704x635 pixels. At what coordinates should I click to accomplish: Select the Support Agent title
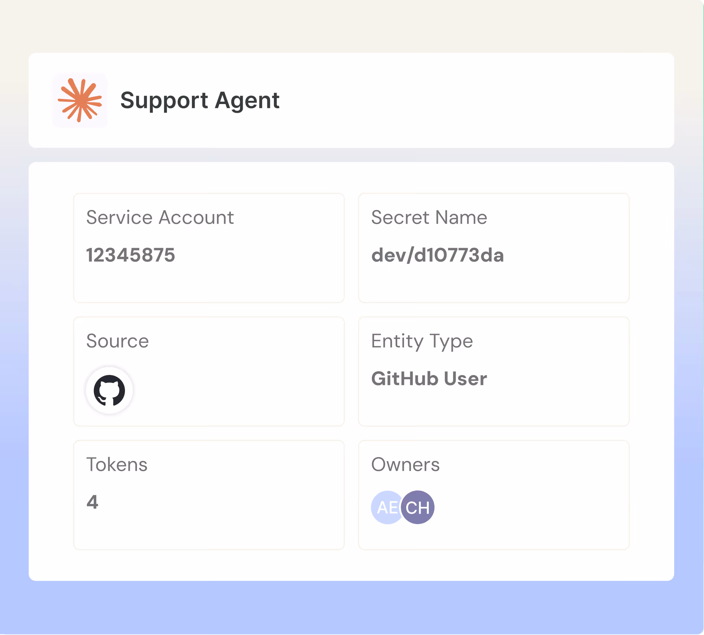coord(200,100)
